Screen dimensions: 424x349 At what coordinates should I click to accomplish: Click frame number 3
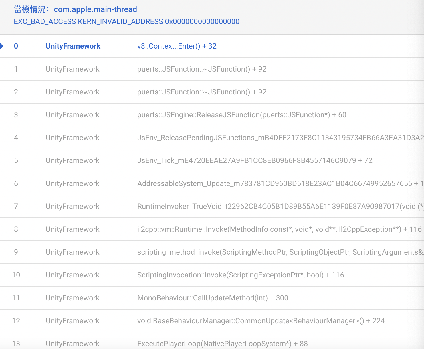click(16, 115)
